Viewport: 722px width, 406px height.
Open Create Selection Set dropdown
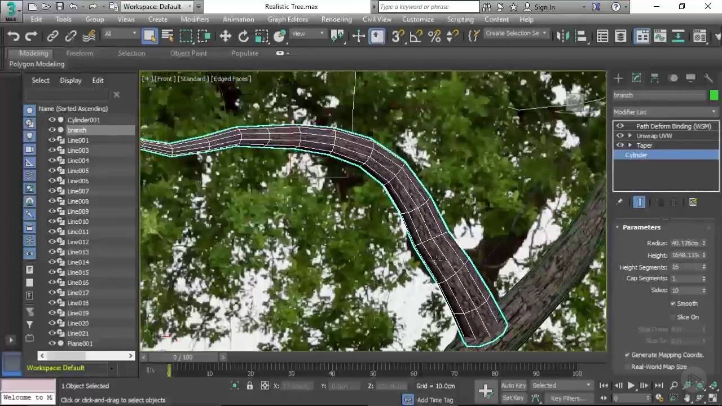pos(516,33)
